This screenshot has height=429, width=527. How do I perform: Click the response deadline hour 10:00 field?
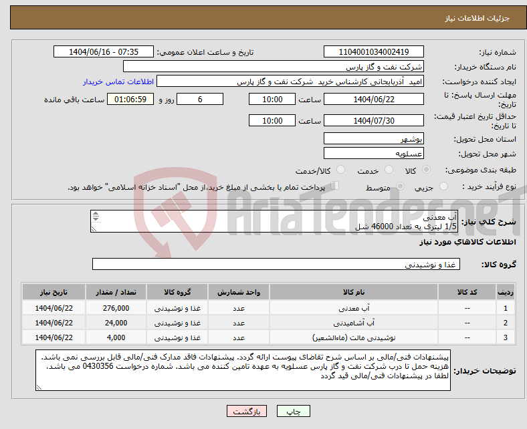272,99
